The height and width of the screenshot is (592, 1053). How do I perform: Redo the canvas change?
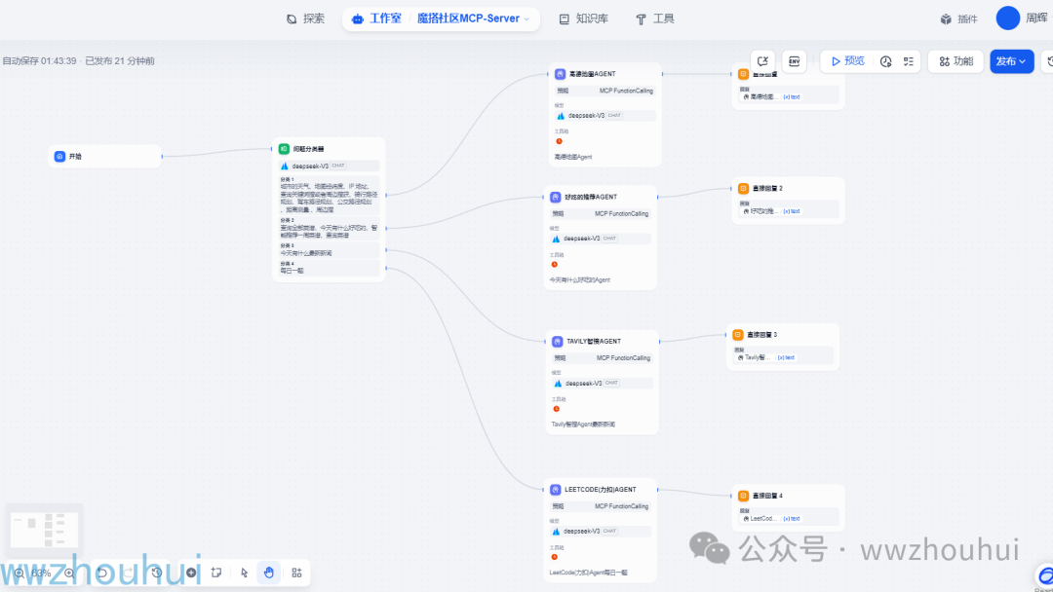[129, 573]
